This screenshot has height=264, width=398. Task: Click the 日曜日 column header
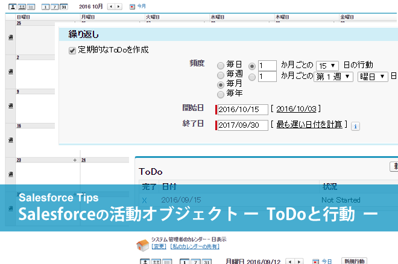click(x=24, y=17)
